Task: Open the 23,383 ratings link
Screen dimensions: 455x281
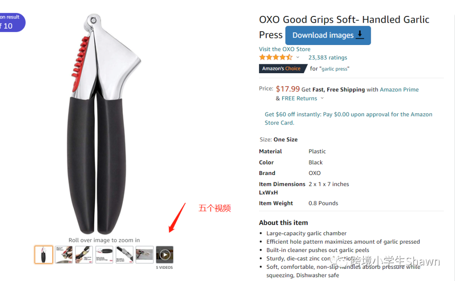Action: (328, 58)
